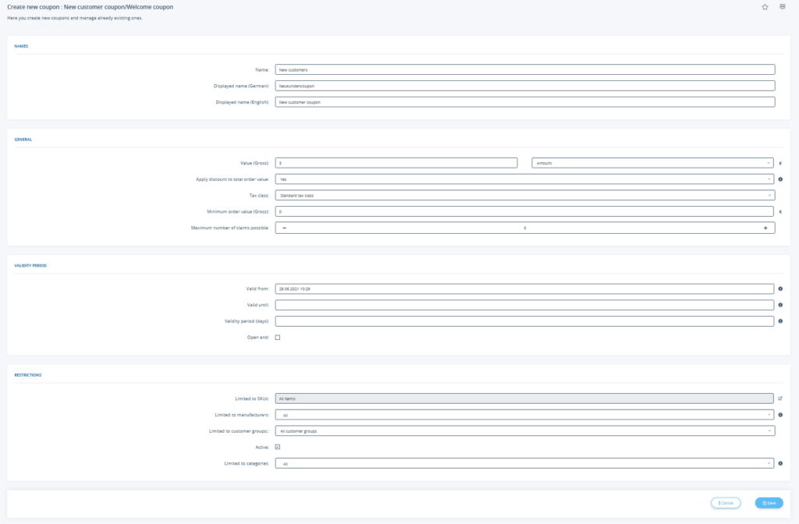Viewport: 799px width, 524px height.
Task: Click the help icon beside the star
Action: coord(783,7)
